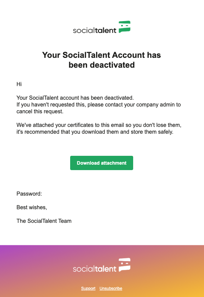The width and height of the screenshot is (204, 297).
Task: Click the Password: label
Action: point(29,194)
